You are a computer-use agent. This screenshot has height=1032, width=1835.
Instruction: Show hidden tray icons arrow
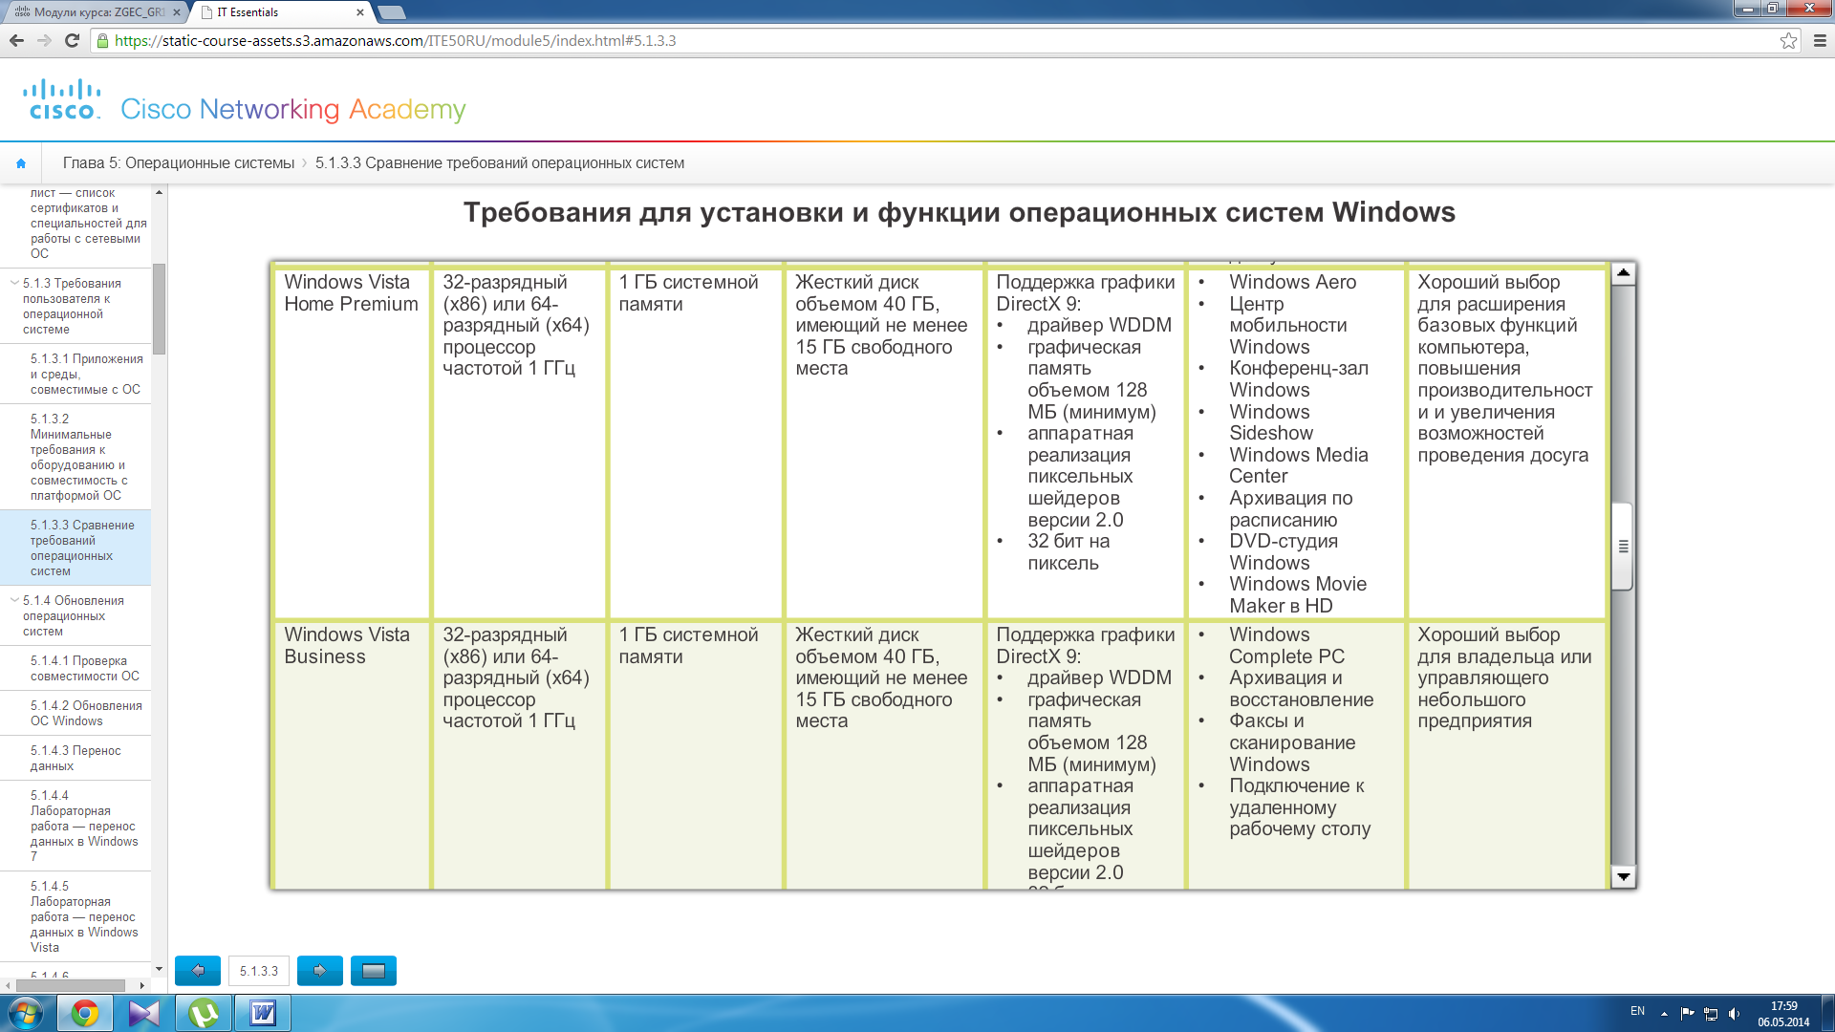1664,1014
